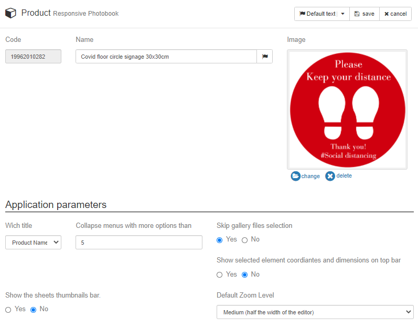Click the delete image link
Viewport: 418px width, 329px height.
(x=344, y=176)
